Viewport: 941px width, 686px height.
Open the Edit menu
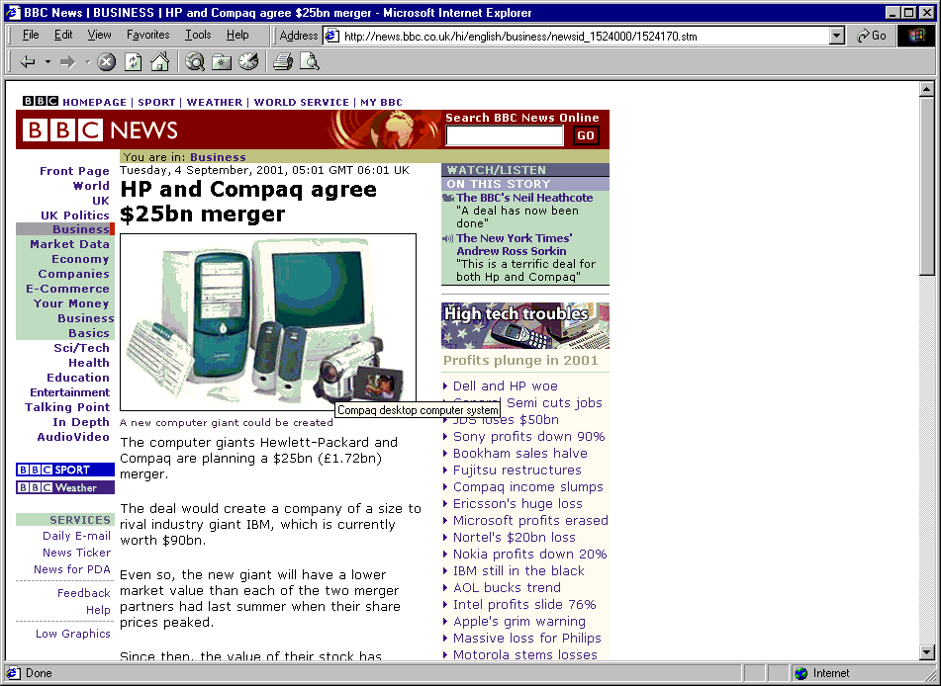[63, 36]
